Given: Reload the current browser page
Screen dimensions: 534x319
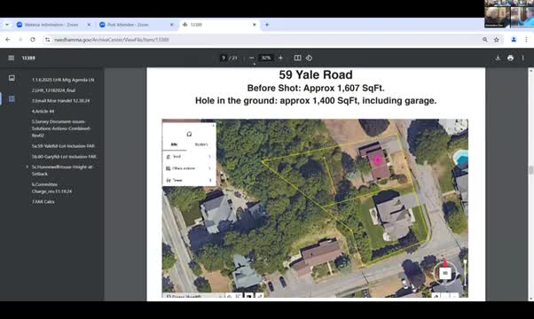Looking at the screenshot, I should [33, 40].
